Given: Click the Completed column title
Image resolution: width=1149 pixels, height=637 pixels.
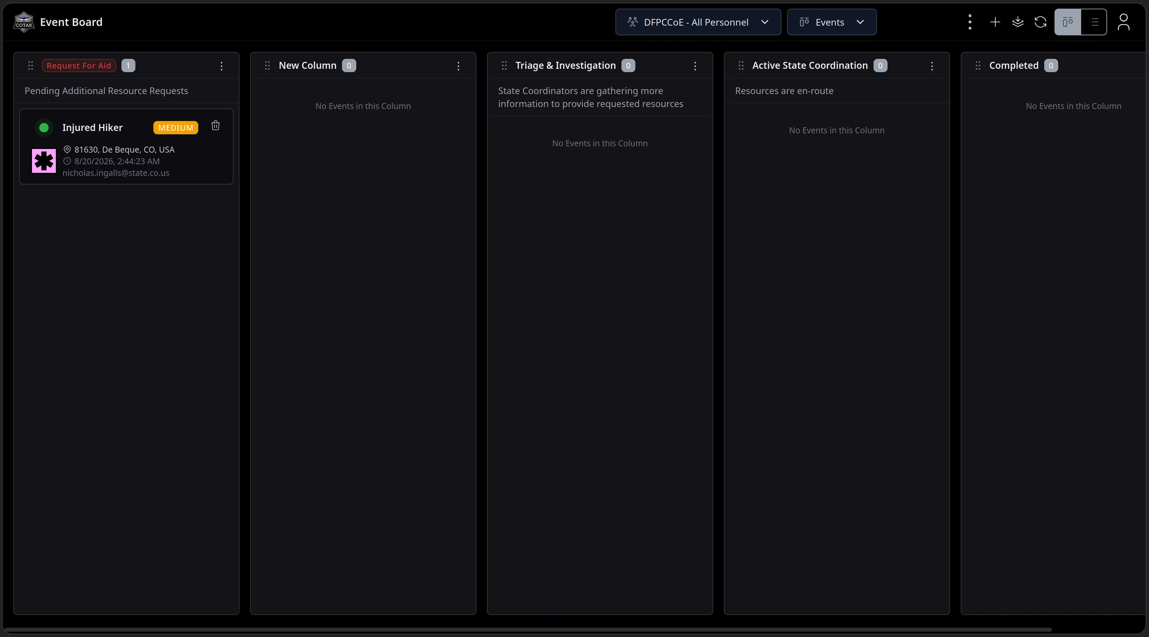Looking at the screenshot, I should tap(1014, 65).
